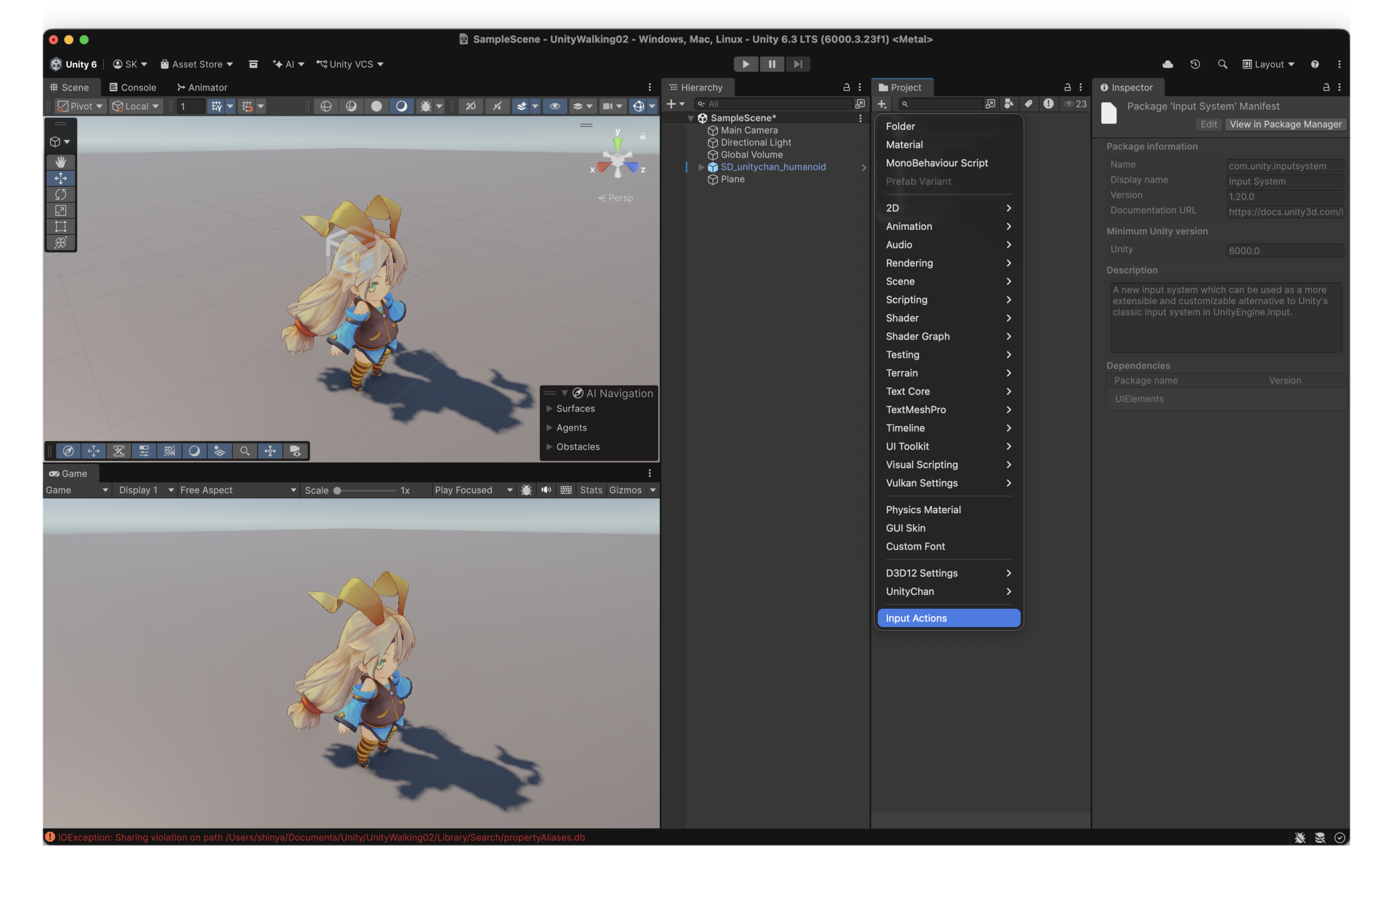
Task: Choose Input Actions from create menu
Action: tap(948, 618)
